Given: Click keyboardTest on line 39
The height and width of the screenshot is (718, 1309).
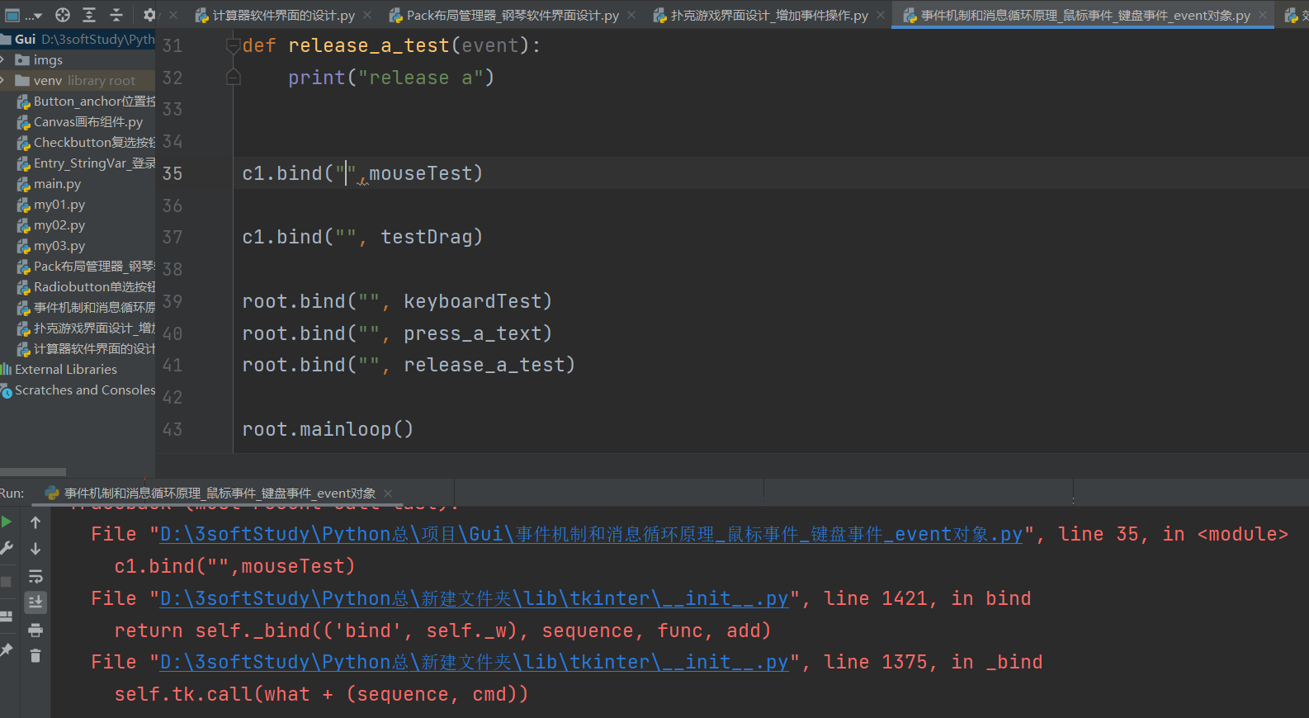Looking at the screenshot, I should [472, 301].
